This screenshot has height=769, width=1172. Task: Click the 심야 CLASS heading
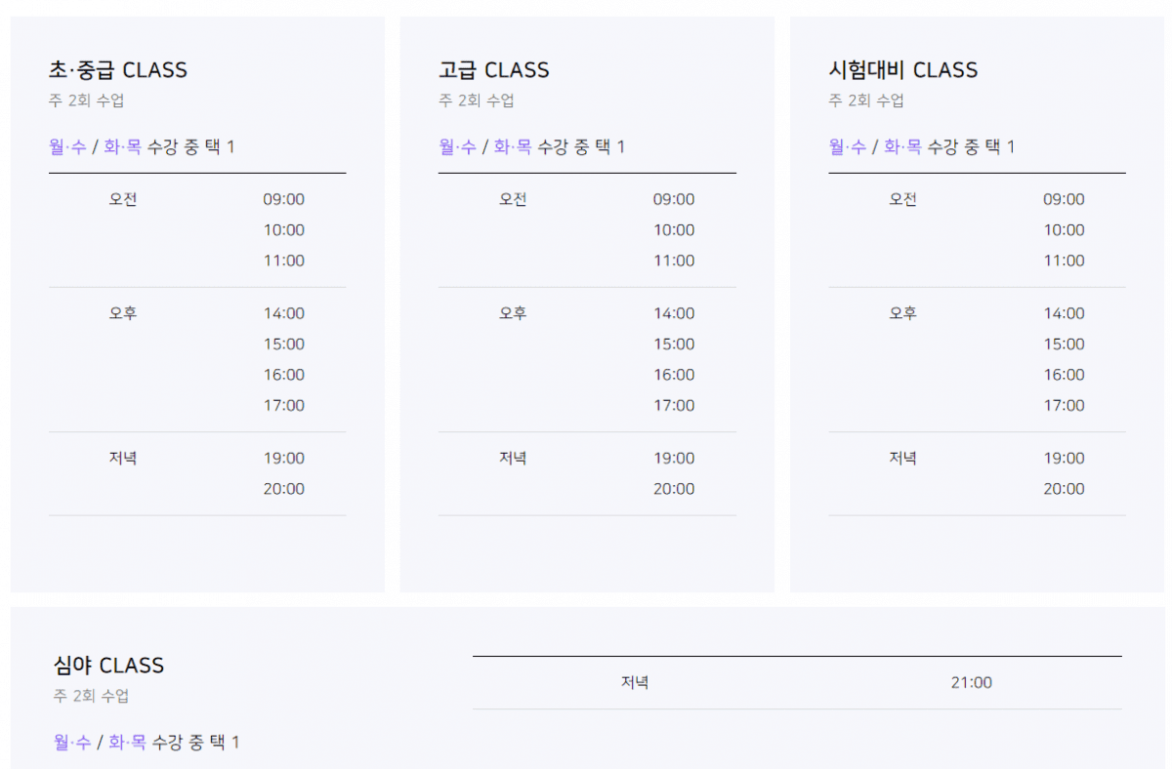point(108,666)
